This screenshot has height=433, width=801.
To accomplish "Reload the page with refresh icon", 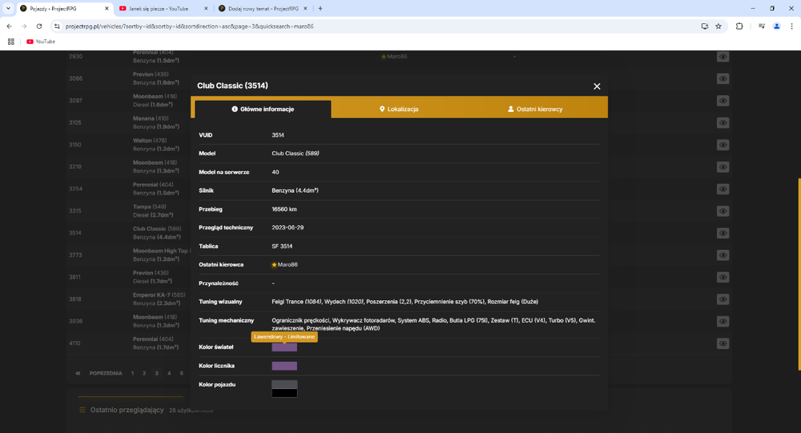I will (38, 26).
